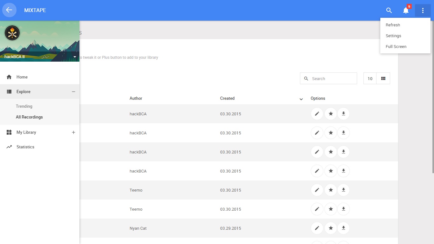The height and width of the screenshot is (244, 434).
Task: Collapse the Explore section with the minus
Action: point(73,91)
